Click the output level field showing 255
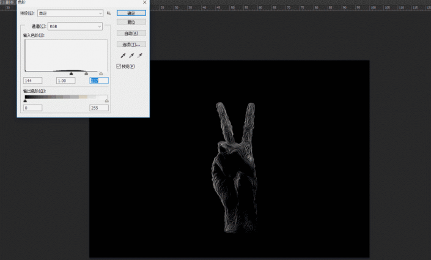 (98, 108)
